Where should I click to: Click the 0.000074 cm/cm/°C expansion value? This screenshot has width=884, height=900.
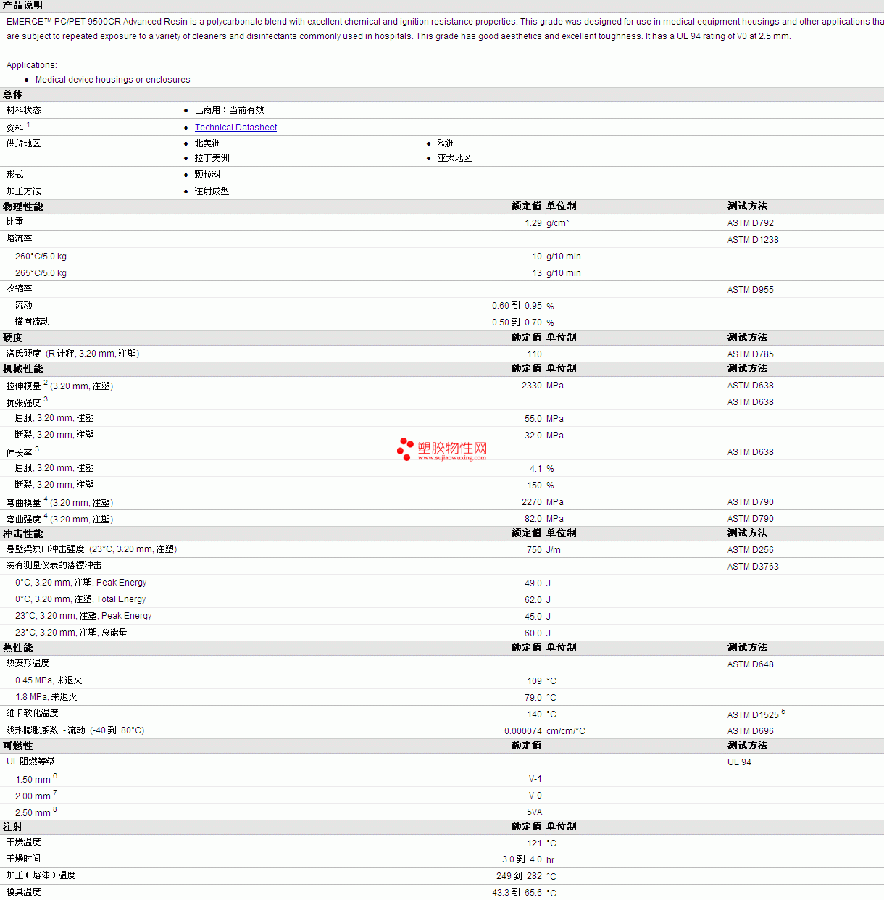pyautogui.click(x=544, y=731)
